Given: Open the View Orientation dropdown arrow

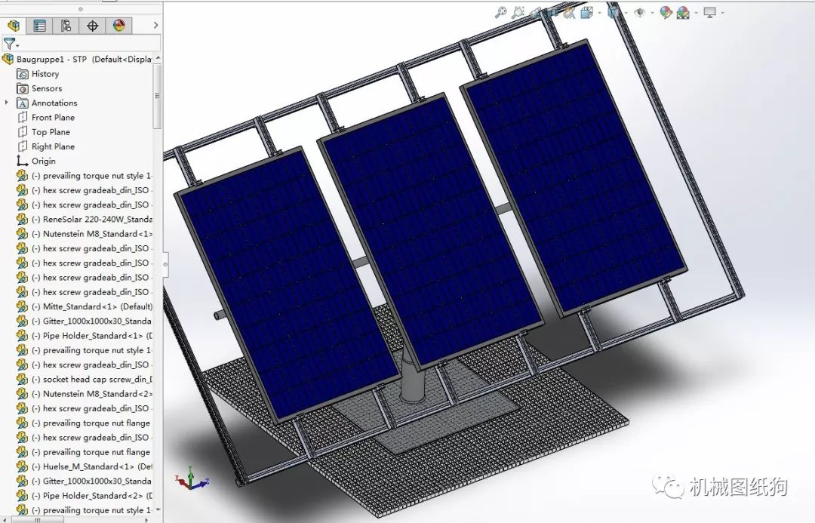Looking at the screenshot, I should tap(598, 12).
